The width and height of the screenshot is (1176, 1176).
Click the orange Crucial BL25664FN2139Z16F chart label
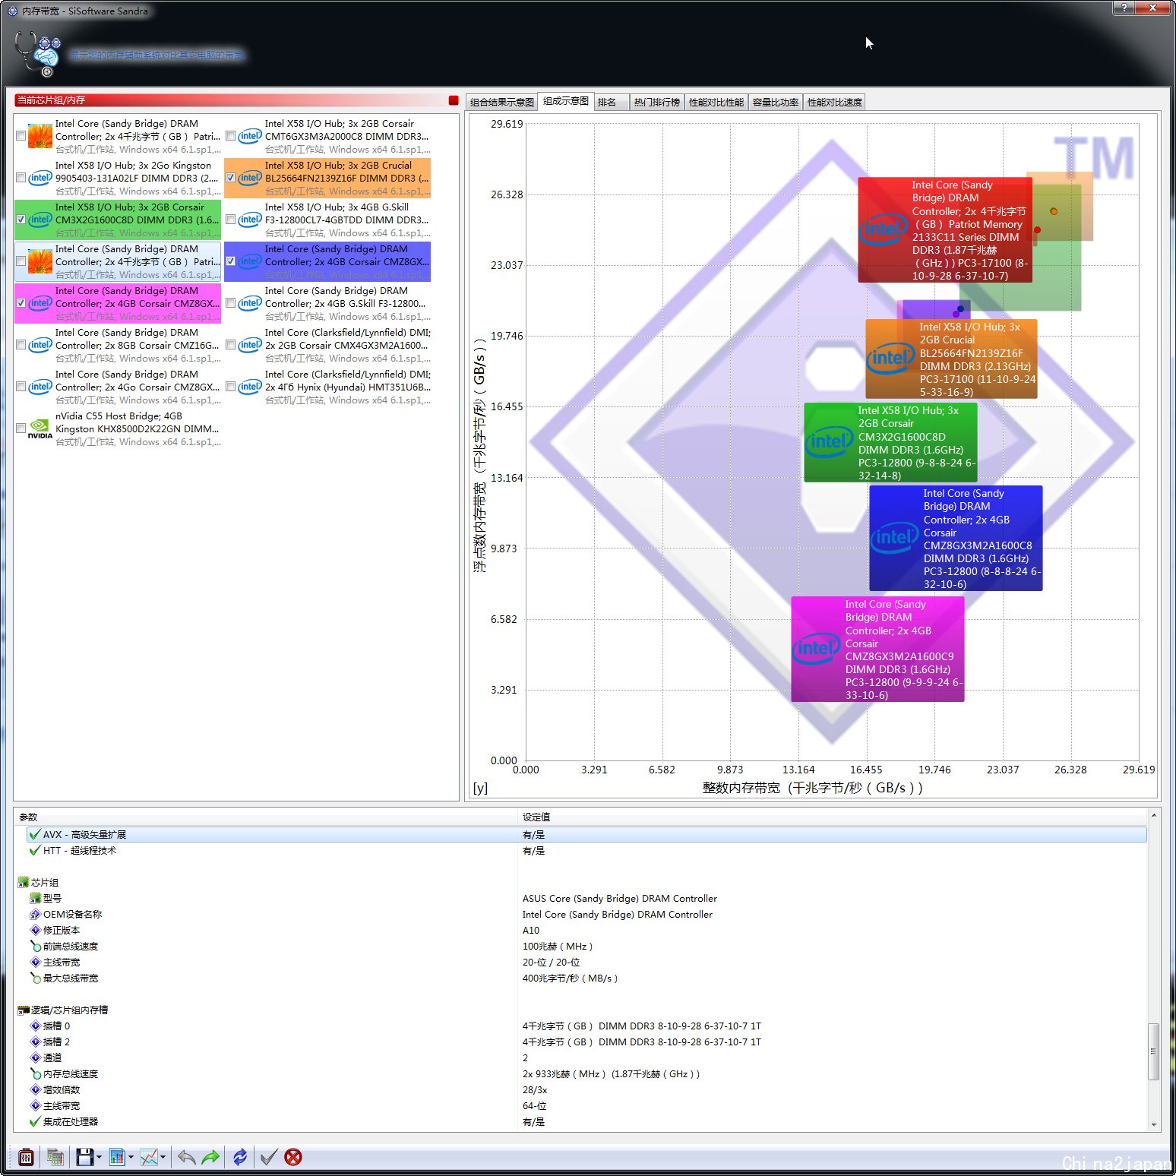pyautogui.click(x=951, y=359)
